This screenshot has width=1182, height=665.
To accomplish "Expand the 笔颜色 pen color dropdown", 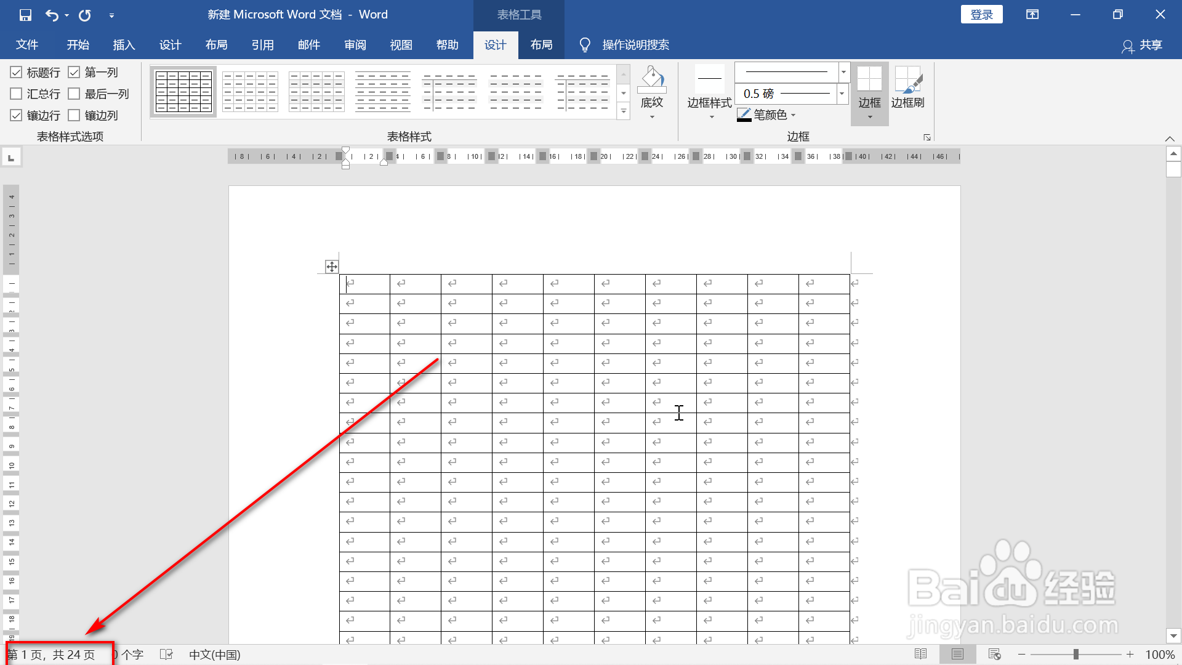I will (793, 115).
